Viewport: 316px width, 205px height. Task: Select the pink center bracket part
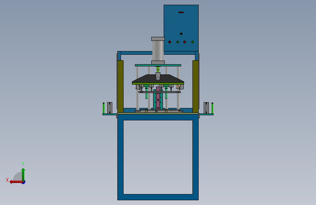158,98
